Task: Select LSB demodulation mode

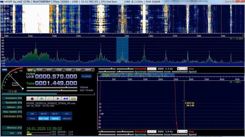Action: tap(60, 70)
